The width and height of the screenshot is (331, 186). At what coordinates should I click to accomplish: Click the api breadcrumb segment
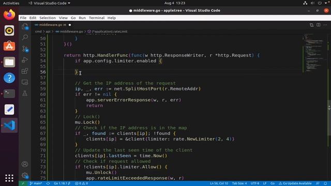(x=48, y=32)
